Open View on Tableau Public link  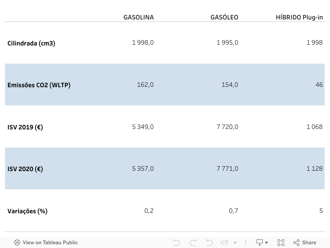[50, 243]
